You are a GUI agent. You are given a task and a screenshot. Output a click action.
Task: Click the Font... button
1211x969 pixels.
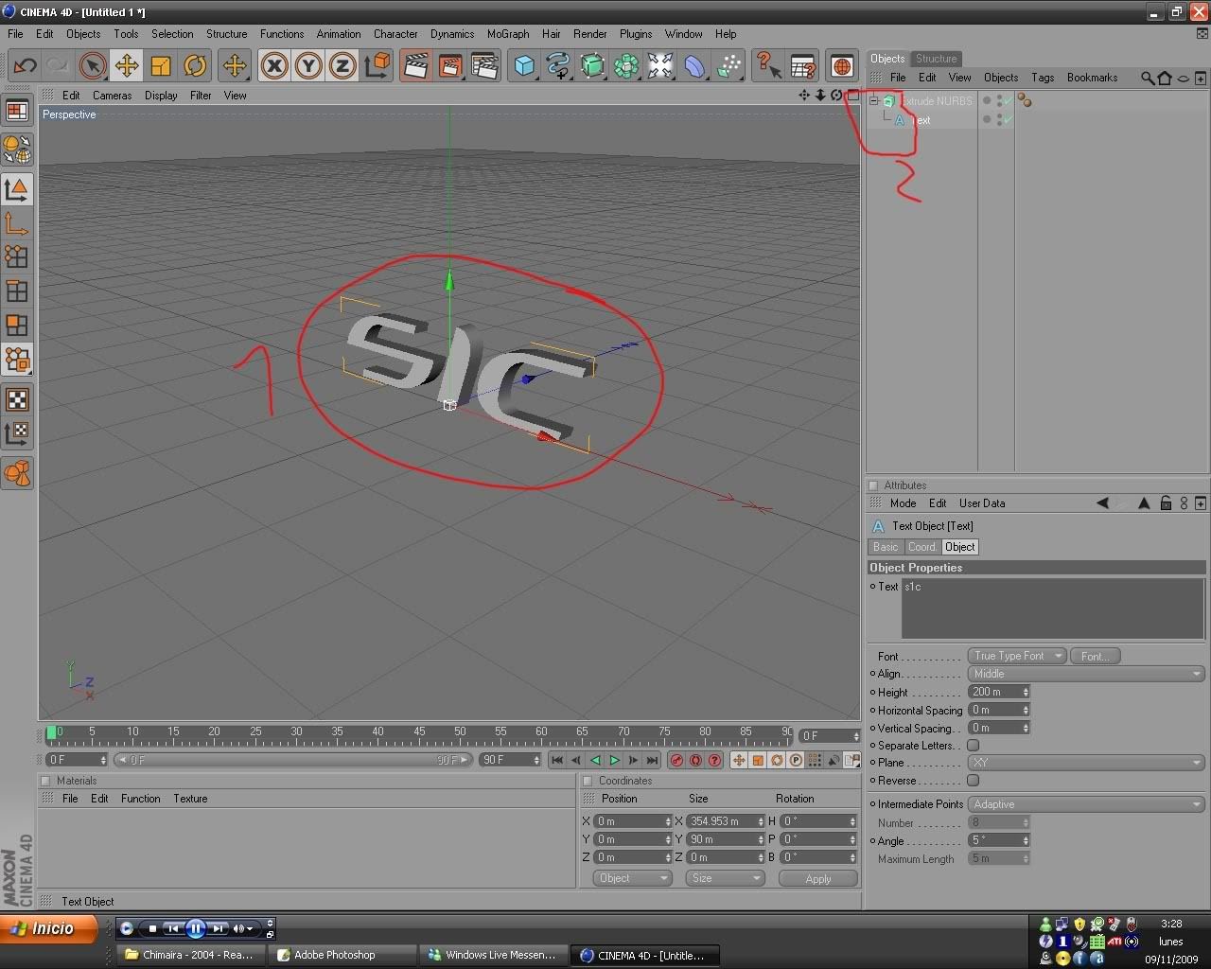click(1095, 656)
